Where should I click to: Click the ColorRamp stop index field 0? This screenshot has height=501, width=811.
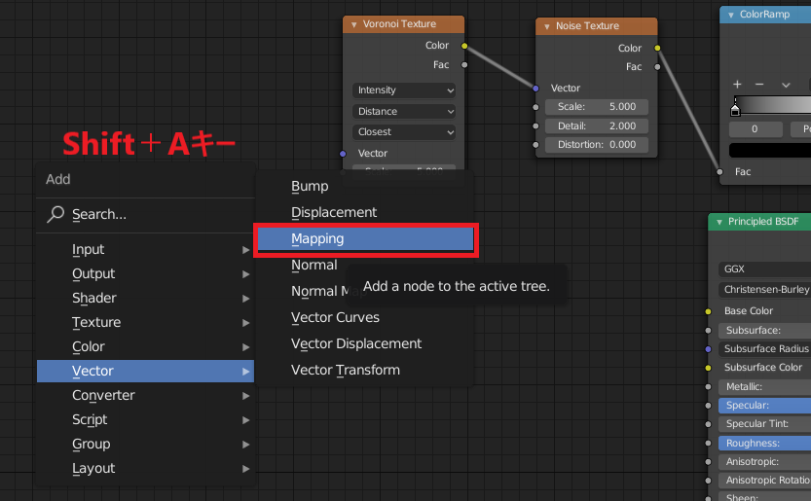coord(756,129)
